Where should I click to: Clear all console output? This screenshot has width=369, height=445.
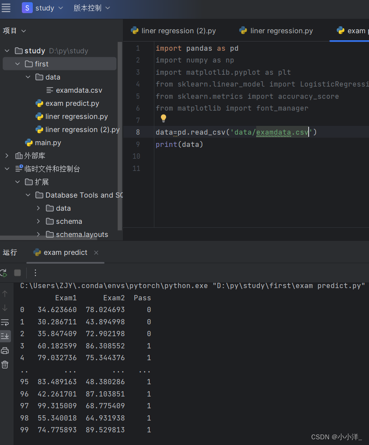[x=5, y=364]
